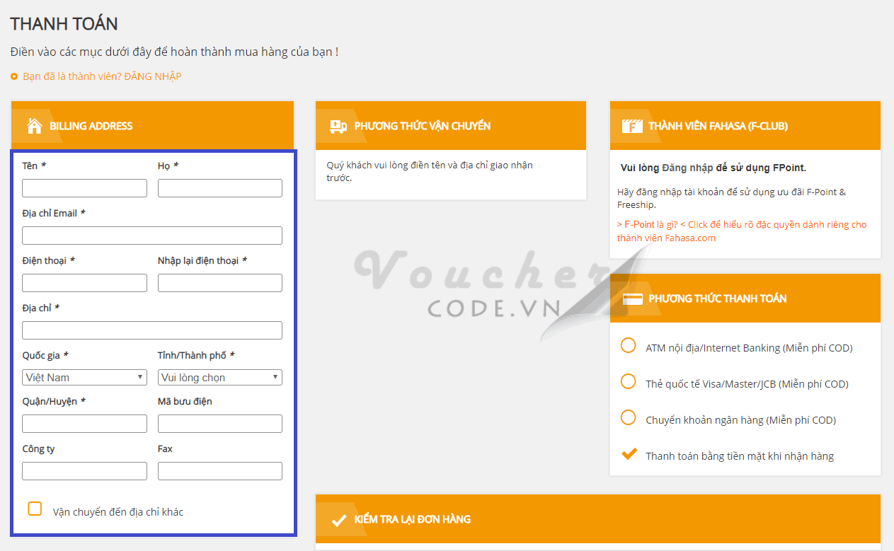
Task: Focus the Điện thoại phone field
Action: click(x=84, y=283)
